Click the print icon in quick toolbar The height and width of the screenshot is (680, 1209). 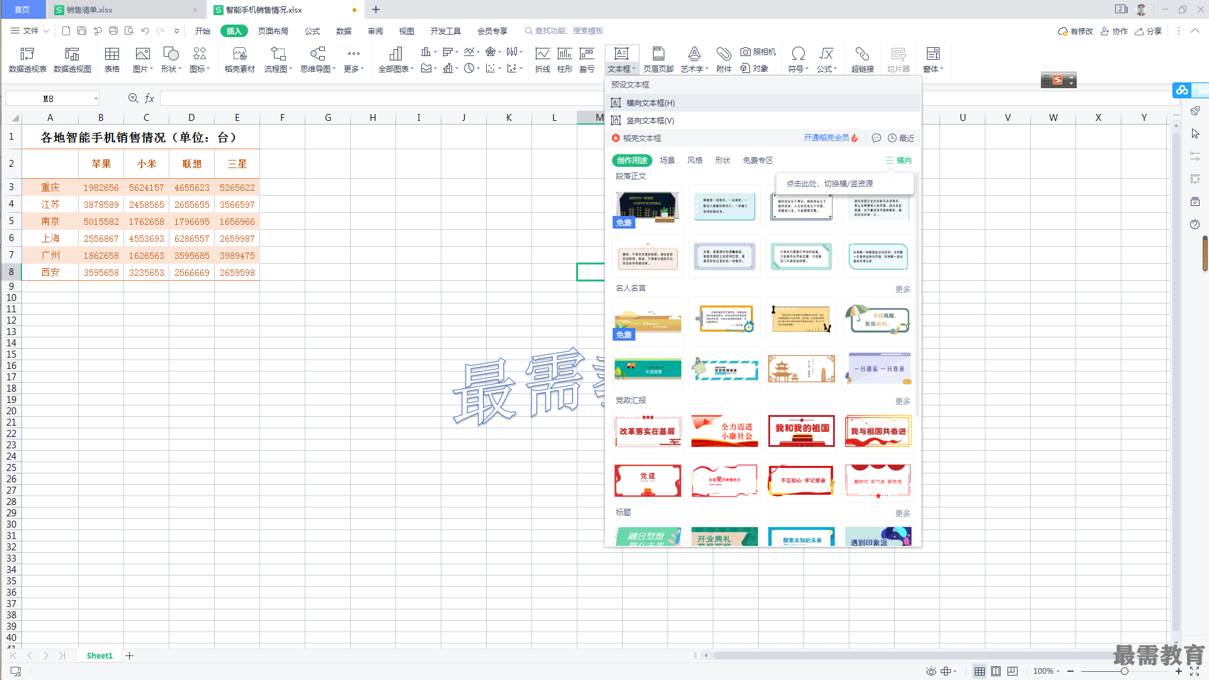point(113,31)
